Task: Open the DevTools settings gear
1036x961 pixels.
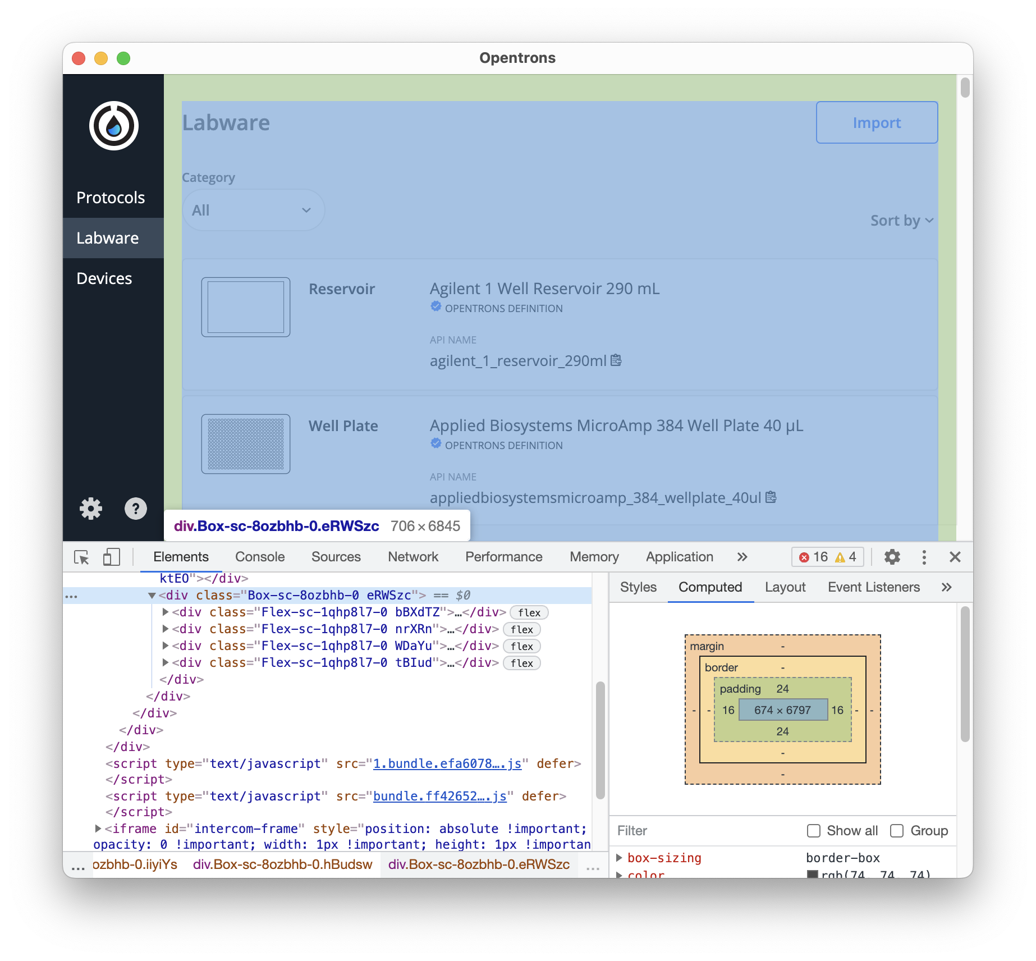Action: pos(892,557)
